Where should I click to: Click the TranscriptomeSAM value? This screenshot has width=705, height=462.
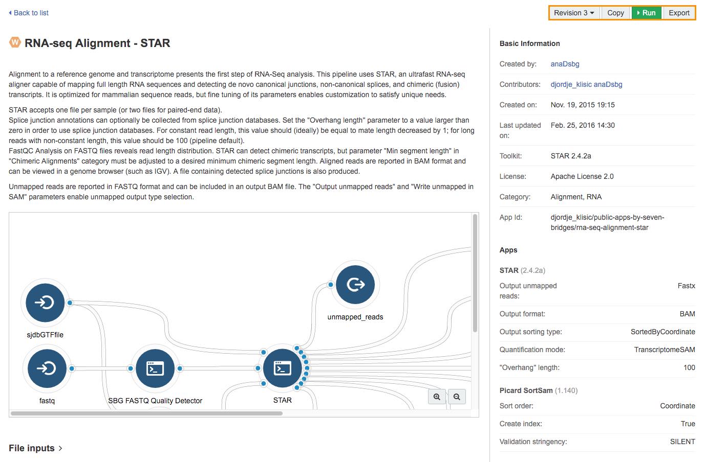click(x=665, y=350)
